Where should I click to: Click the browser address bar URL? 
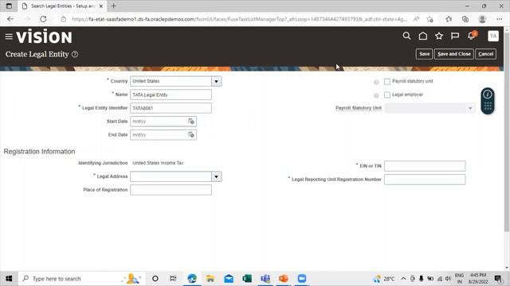[239, 19]
